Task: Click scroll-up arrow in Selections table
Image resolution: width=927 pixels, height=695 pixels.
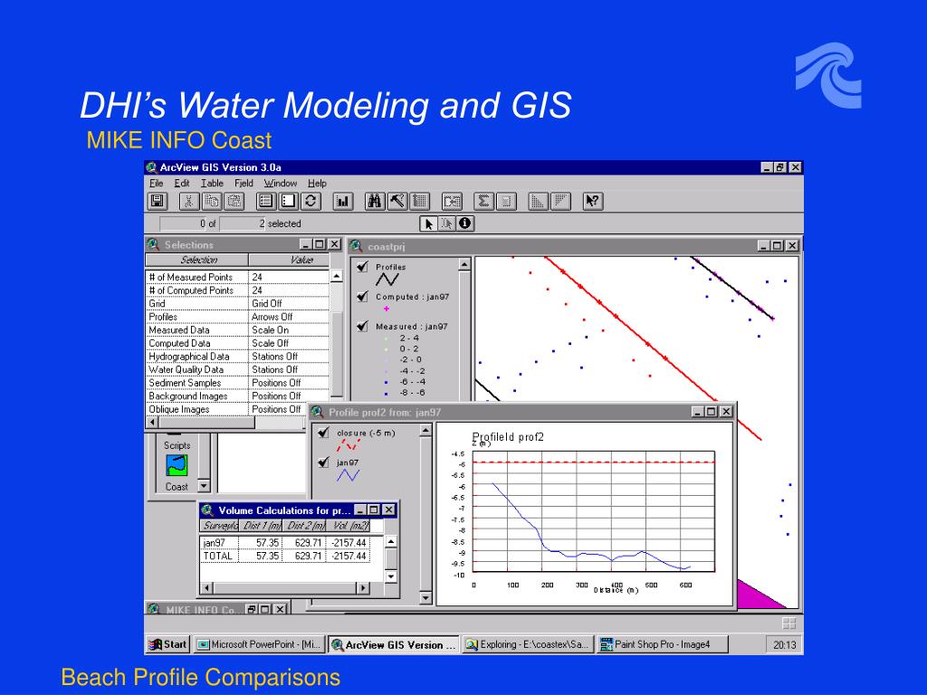Action: point(337,276)
